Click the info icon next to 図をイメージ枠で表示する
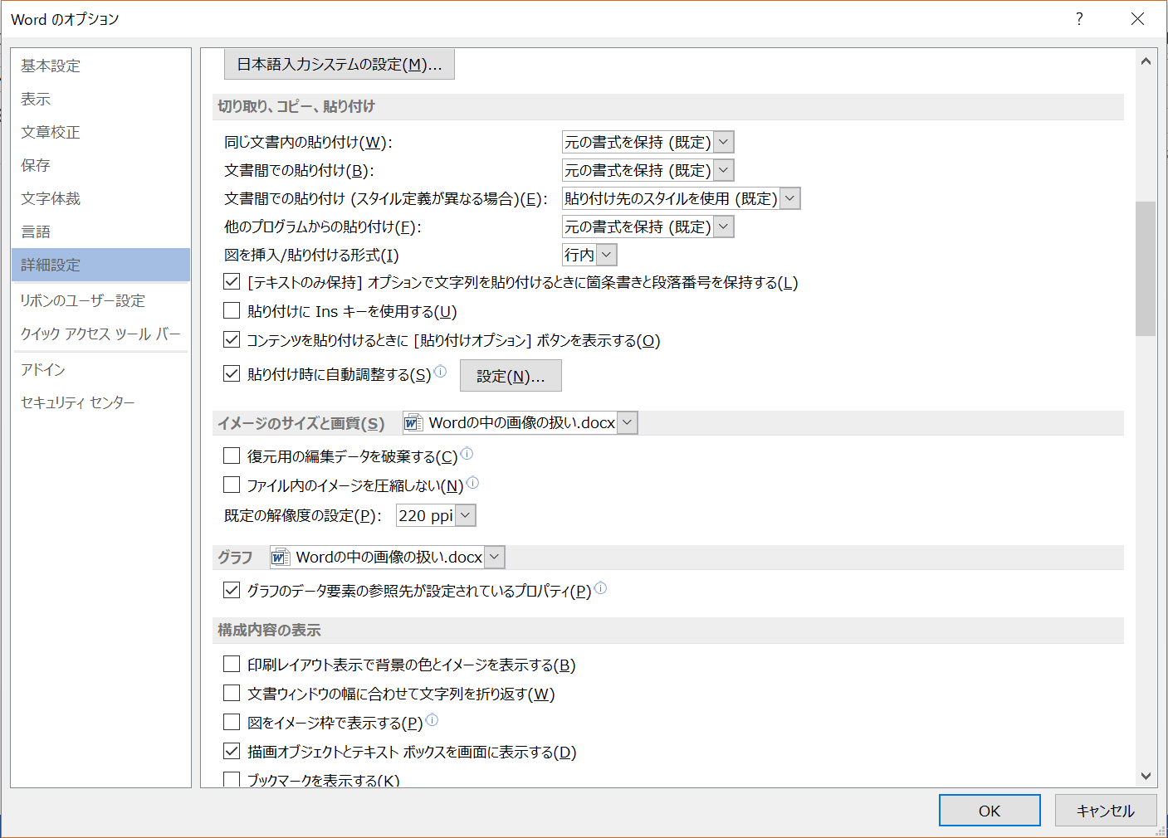This screenshot has width=1168, height=838. (x=430, y=719)
